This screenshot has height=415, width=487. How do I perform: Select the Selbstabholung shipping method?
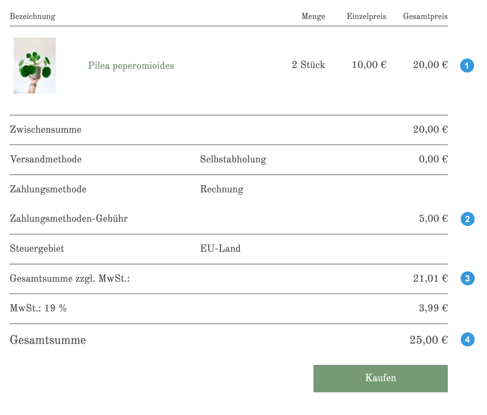(233, 159)
